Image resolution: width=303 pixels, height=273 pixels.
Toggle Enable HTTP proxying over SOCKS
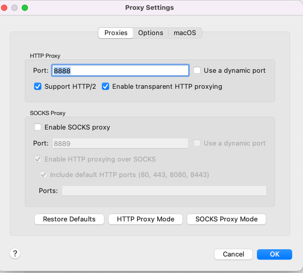pos(38,159)
